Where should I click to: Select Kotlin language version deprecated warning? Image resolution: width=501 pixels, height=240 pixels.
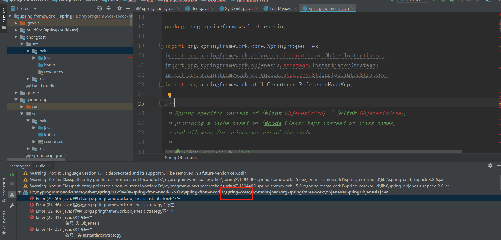click(x=138, y=173)
